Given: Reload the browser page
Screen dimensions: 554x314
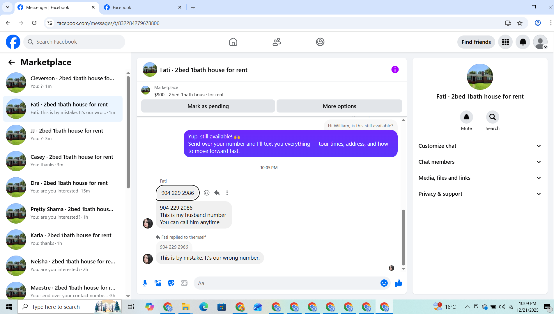Looking at the screenshot, I should coord(34,23).
